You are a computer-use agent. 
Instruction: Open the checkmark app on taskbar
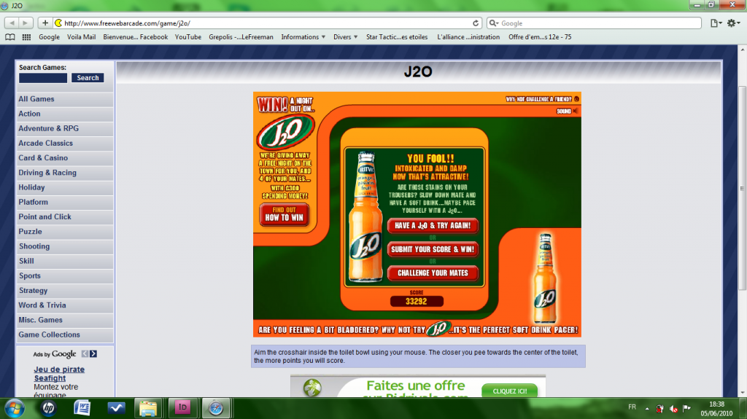point(116,408)
